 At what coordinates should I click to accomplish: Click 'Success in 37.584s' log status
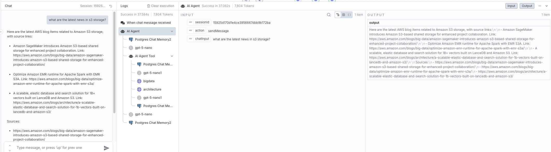tap(135, 14)
